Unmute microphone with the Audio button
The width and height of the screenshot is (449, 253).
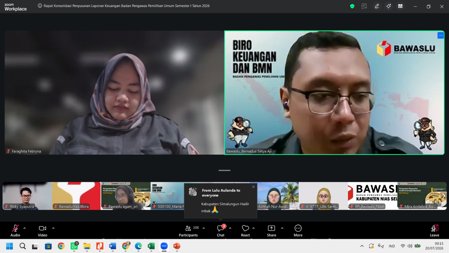15,231
